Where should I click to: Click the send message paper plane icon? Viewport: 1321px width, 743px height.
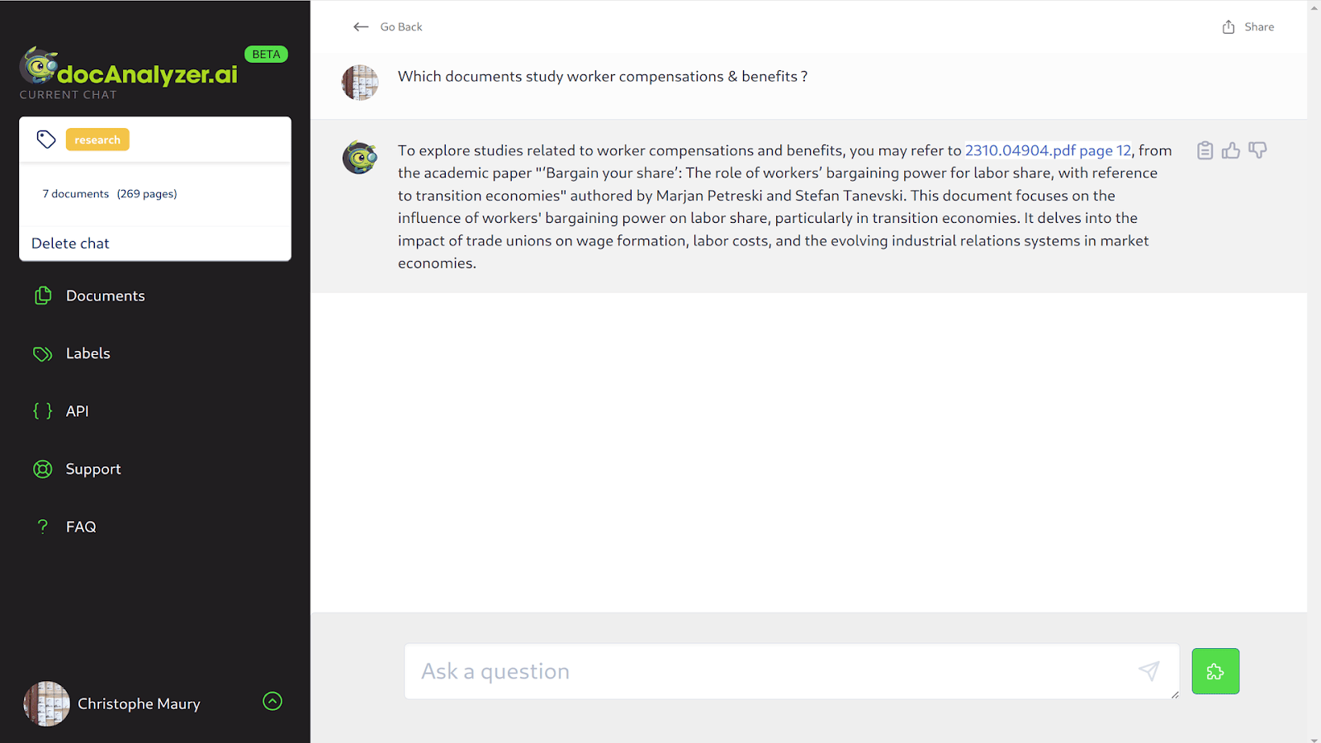(x=1148, y=671)
